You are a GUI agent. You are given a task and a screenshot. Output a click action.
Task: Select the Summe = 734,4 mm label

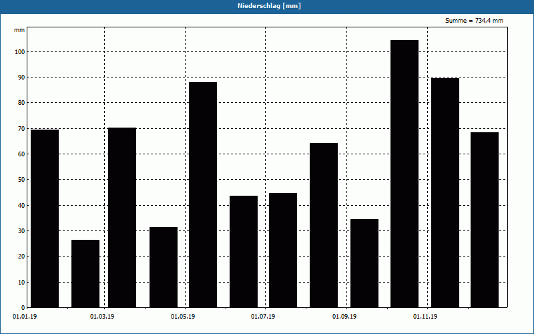coord(474,21)
